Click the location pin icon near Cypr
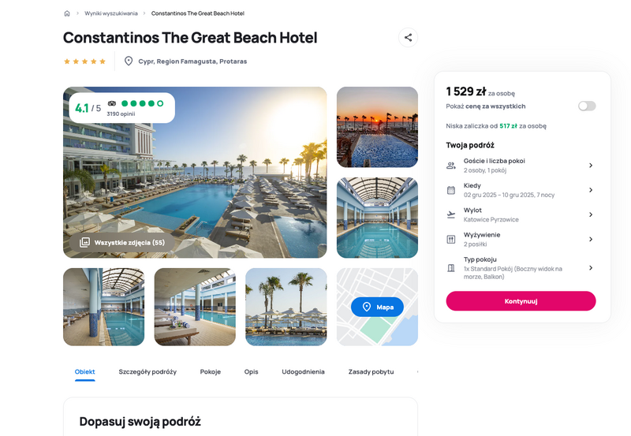Screen dimensions: 631x436 coord(129,61)
